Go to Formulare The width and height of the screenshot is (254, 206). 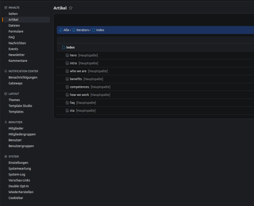16,32
